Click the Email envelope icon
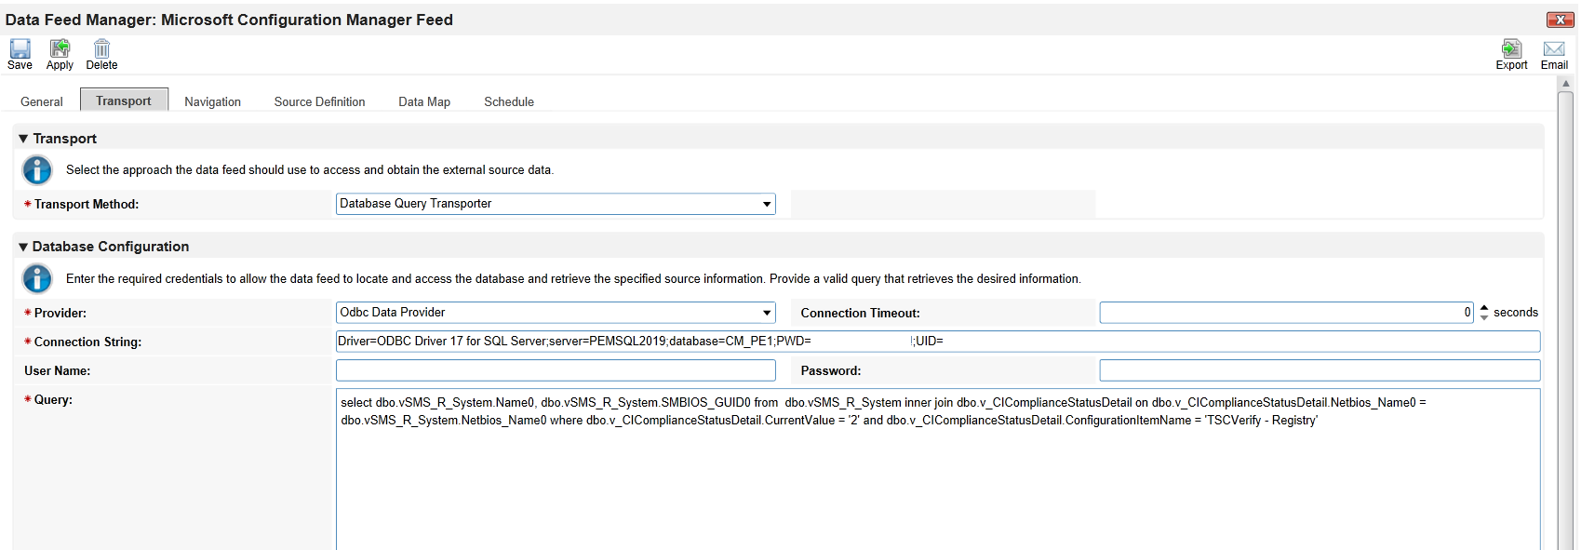Viewport: 1581px width, 550px height. [1554, 54]
